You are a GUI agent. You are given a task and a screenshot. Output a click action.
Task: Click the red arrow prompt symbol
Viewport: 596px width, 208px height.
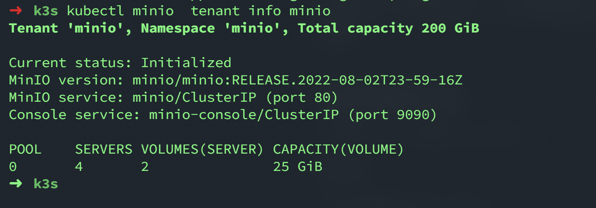click(15, 11)
